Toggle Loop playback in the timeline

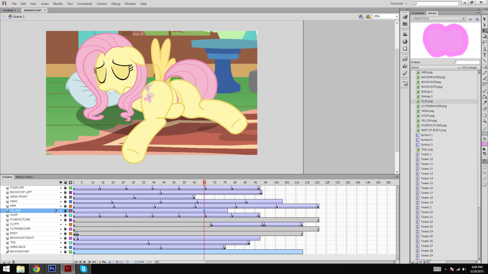[103, 262]
